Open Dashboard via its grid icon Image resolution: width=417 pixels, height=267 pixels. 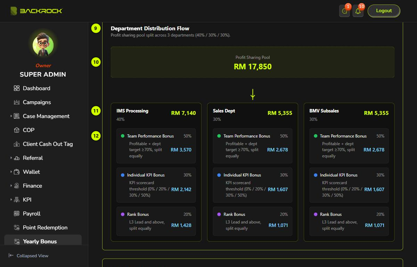tap(16, 88)
